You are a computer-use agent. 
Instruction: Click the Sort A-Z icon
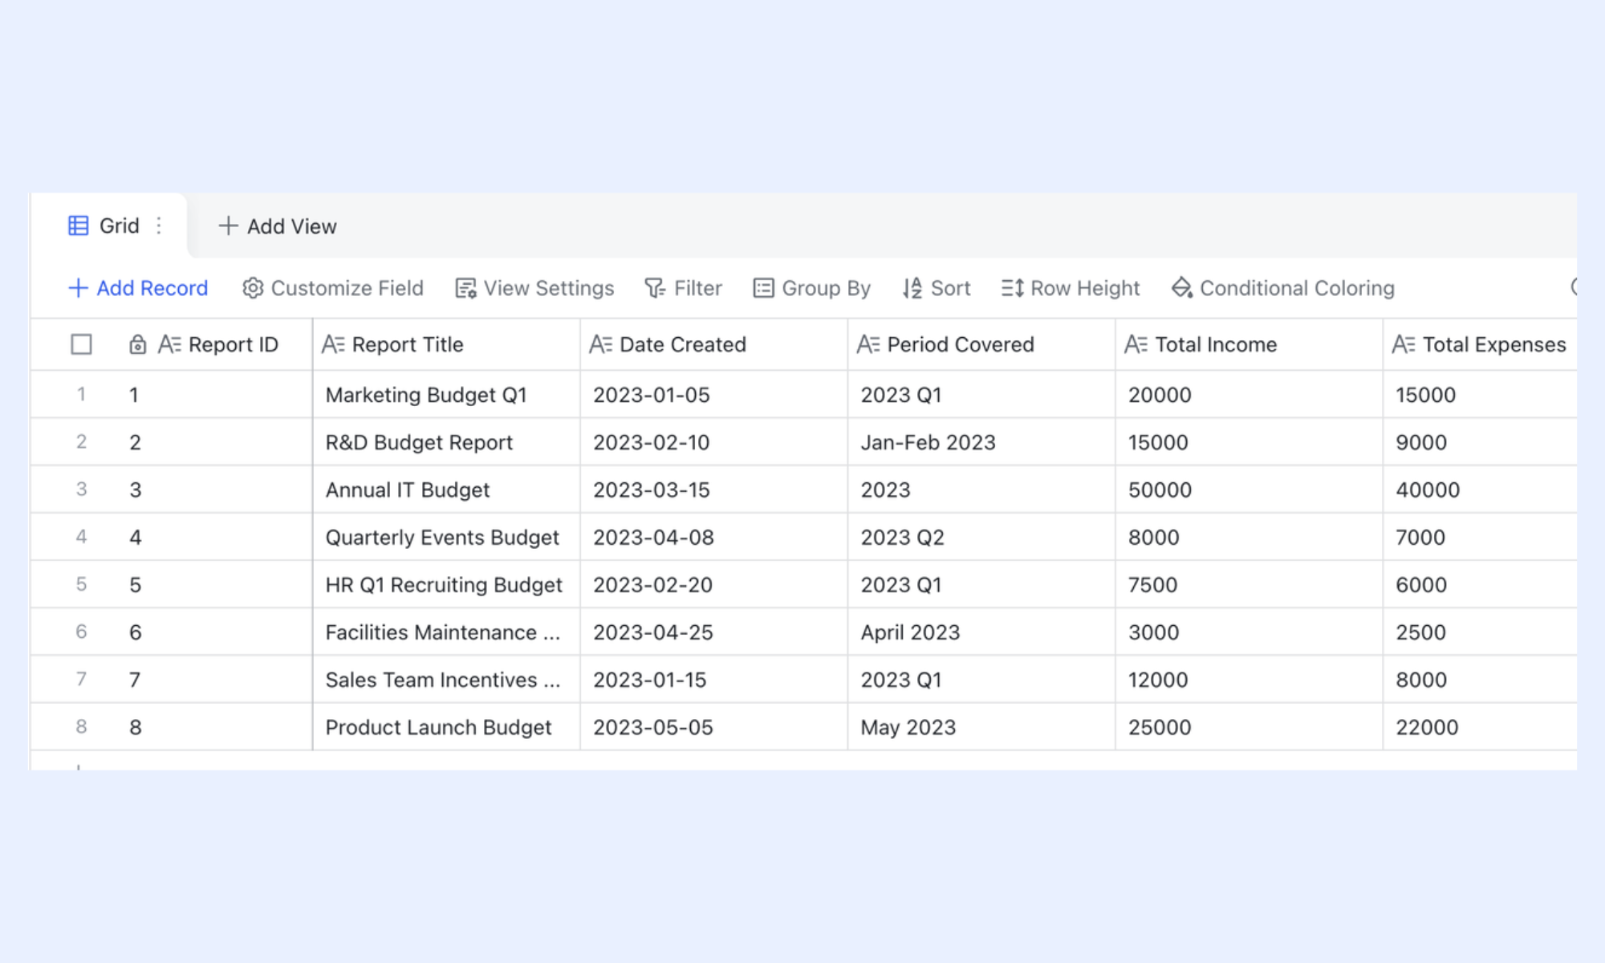[912, 288]
